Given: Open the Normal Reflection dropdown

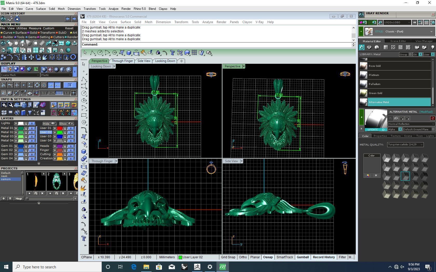Looking at the screenshot, I should tap(411, 124).
